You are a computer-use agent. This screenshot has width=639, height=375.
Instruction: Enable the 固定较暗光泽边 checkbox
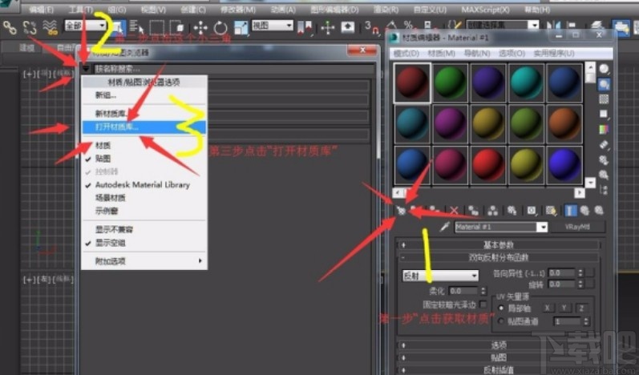(x=483, y=304)
